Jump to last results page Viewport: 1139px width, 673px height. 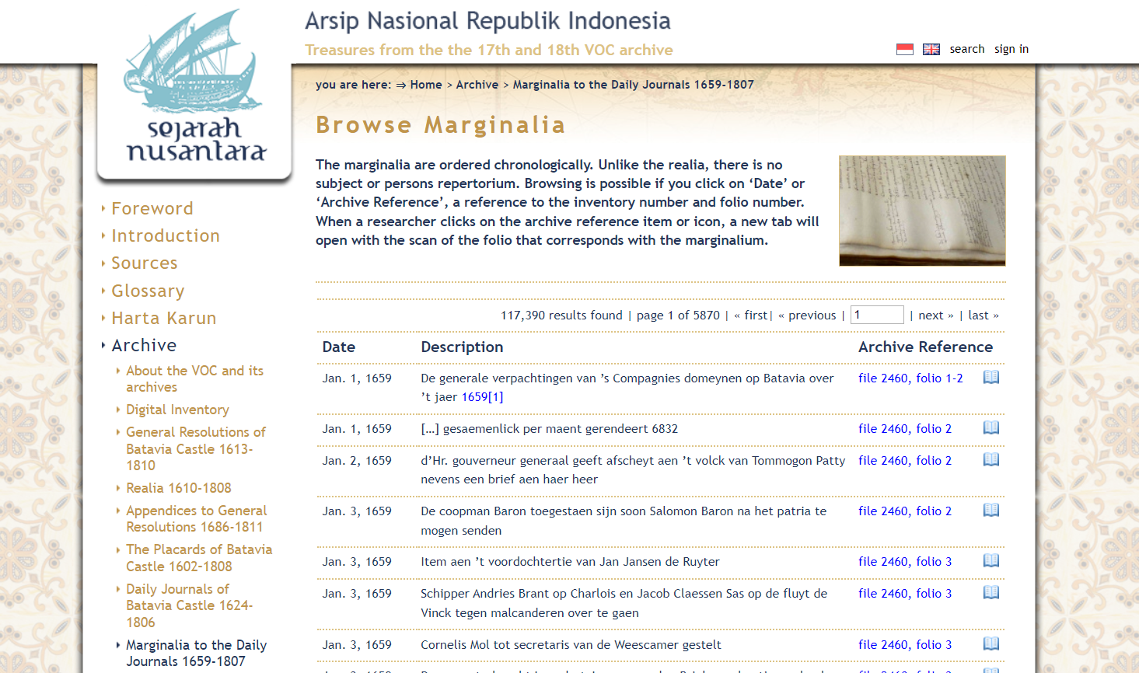click(984, 315)
